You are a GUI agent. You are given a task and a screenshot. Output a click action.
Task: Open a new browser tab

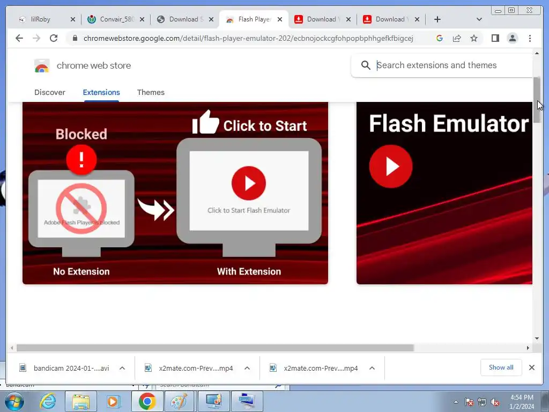pos(437,19)
